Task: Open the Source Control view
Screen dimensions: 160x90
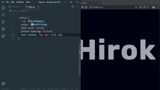Action: coord(3,22)
